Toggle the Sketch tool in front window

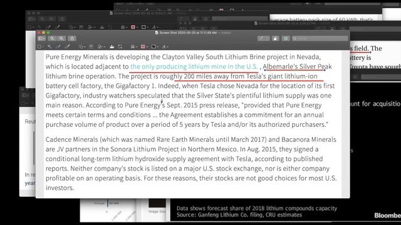coord(58,47)
